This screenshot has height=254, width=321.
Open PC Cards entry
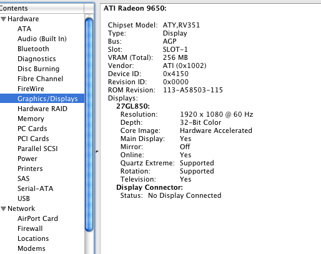32,129
